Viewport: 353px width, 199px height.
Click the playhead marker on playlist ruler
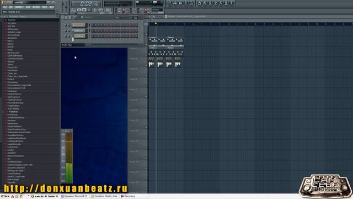pos(156,24)
